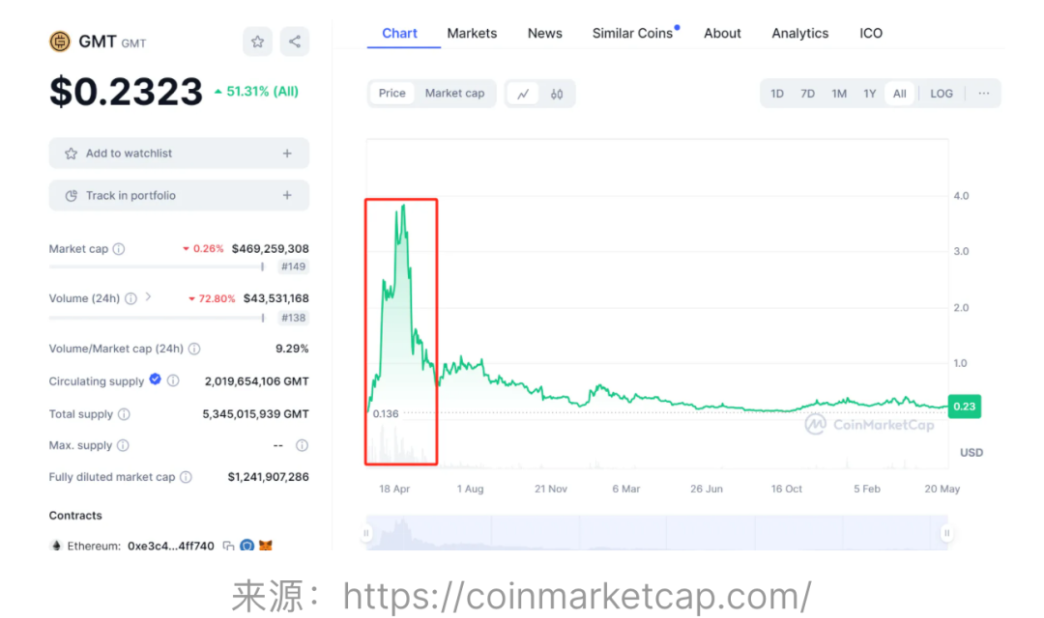
Task: Switch to the candlestick chart view
Action: (557, 94)
